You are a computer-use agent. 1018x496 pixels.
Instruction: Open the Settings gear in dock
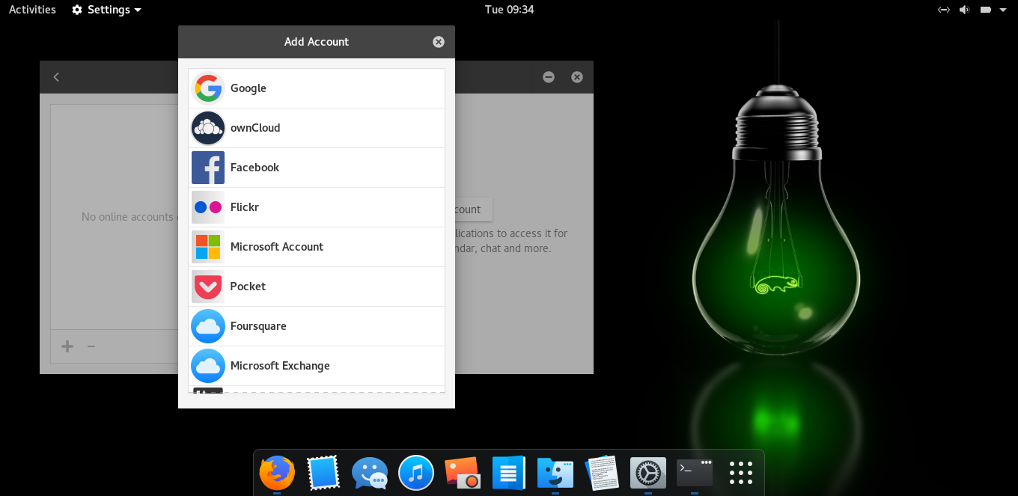[648, 473]
